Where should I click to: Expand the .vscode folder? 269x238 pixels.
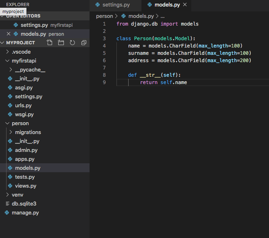pyautogui.click(x=7, y=52)
